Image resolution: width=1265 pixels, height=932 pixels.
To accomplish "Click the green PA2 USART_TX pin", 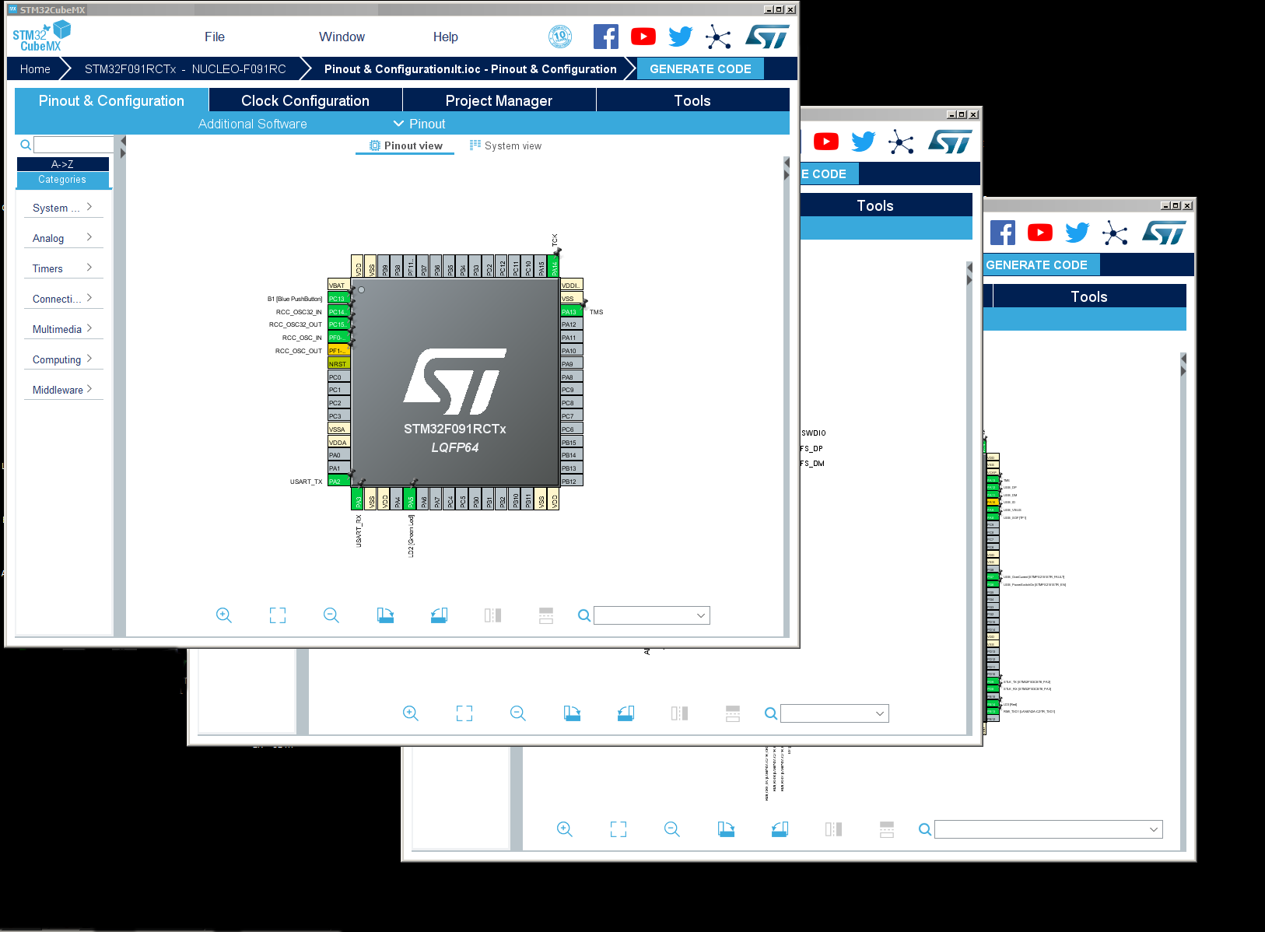I will [338, 481].
